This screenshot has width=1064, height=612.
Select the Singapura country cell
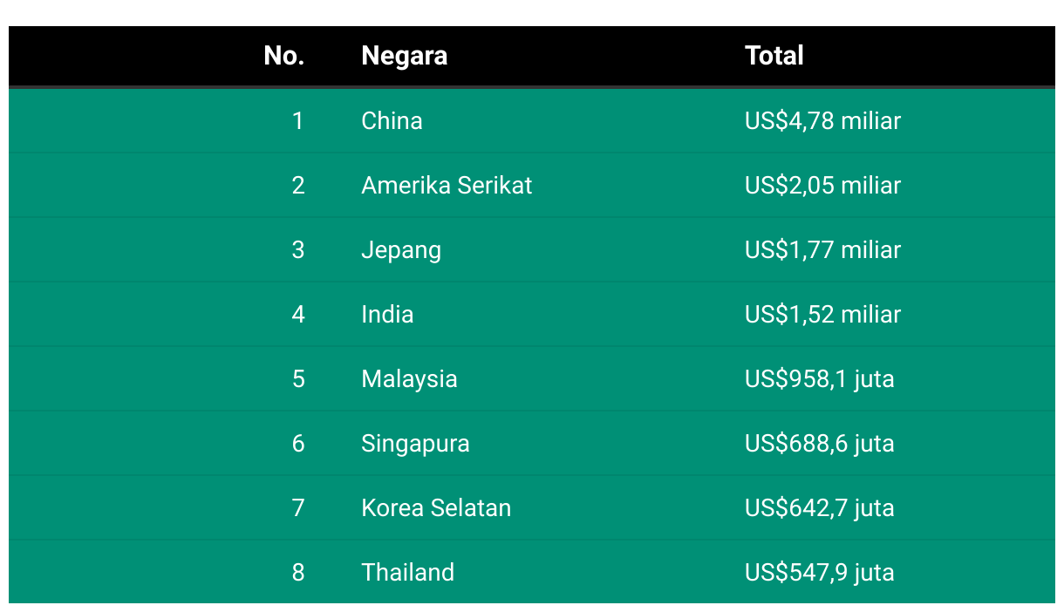(415, 443)
